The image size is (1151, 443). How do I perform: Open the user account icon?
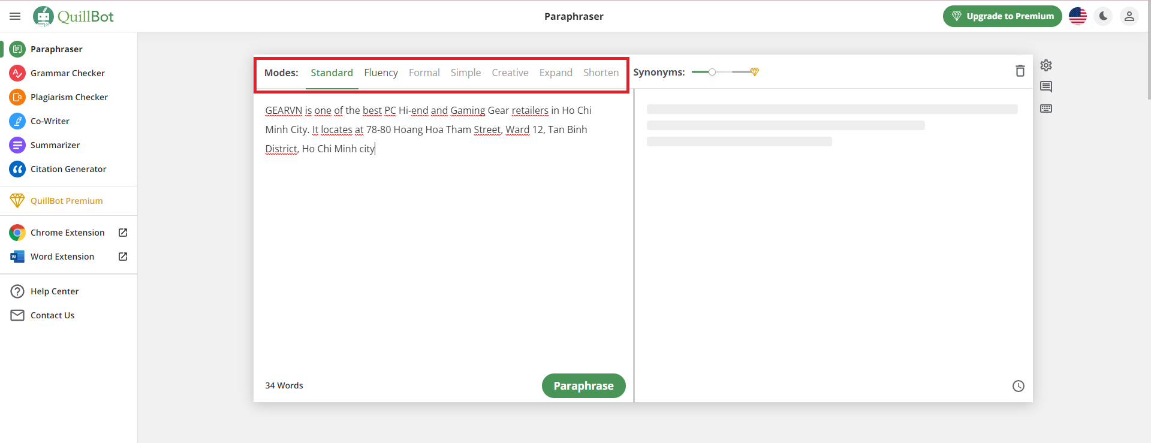tap(1129, 16)
